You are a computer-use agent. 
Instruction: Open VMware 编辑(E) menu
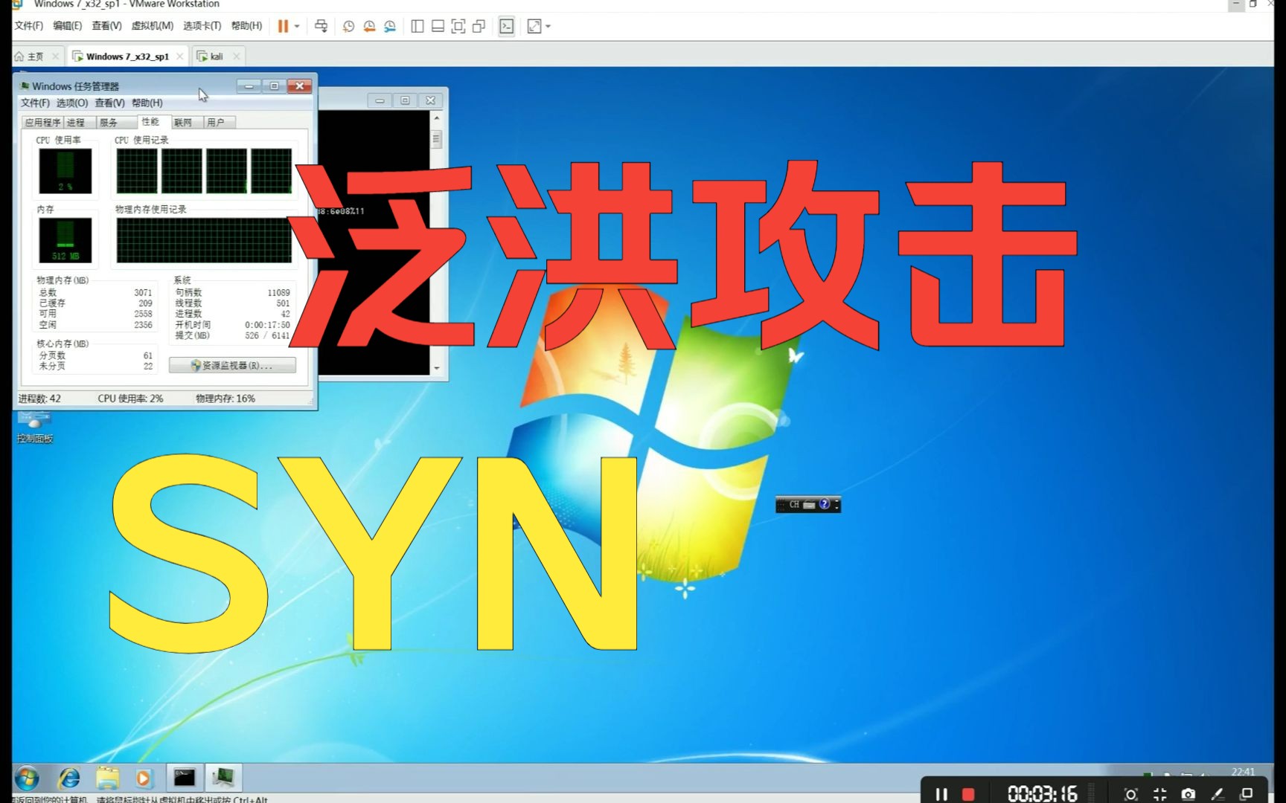pyautogui.click(x=68, y=26)
